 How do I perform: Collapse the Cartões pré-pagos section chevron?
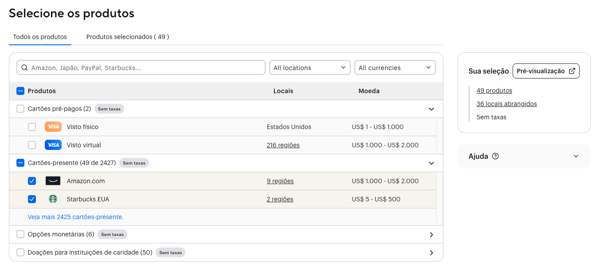(431, 109)
